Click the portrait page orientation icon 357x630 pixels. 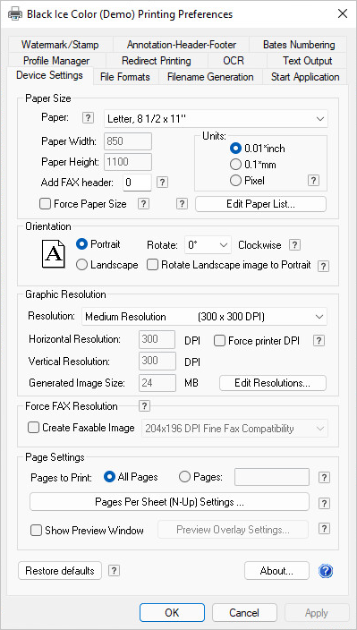point(54,254)
